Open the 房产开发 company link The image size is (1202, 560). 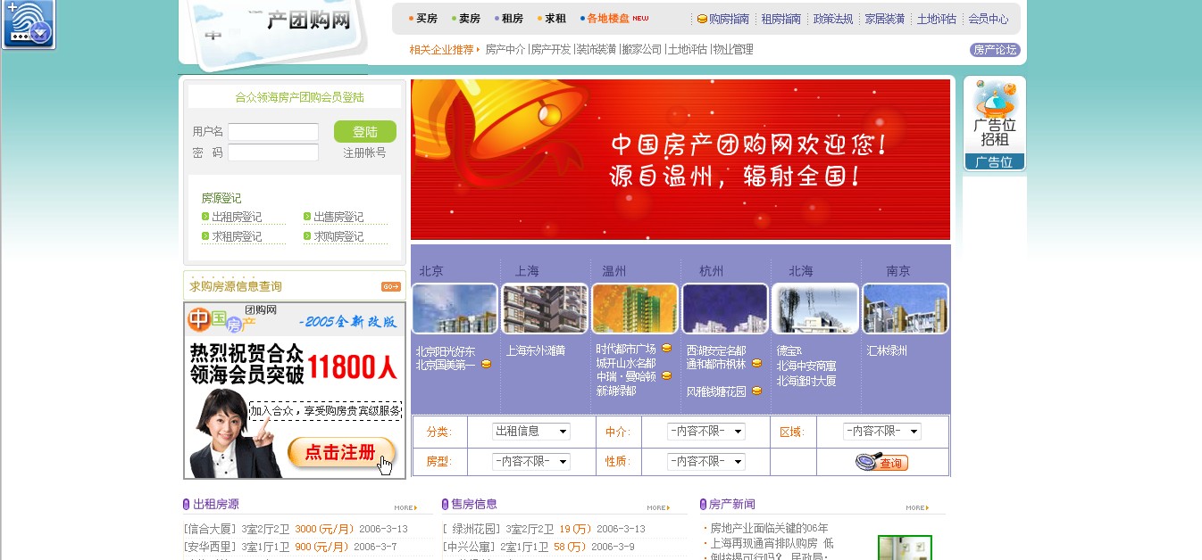pos(551,50)
